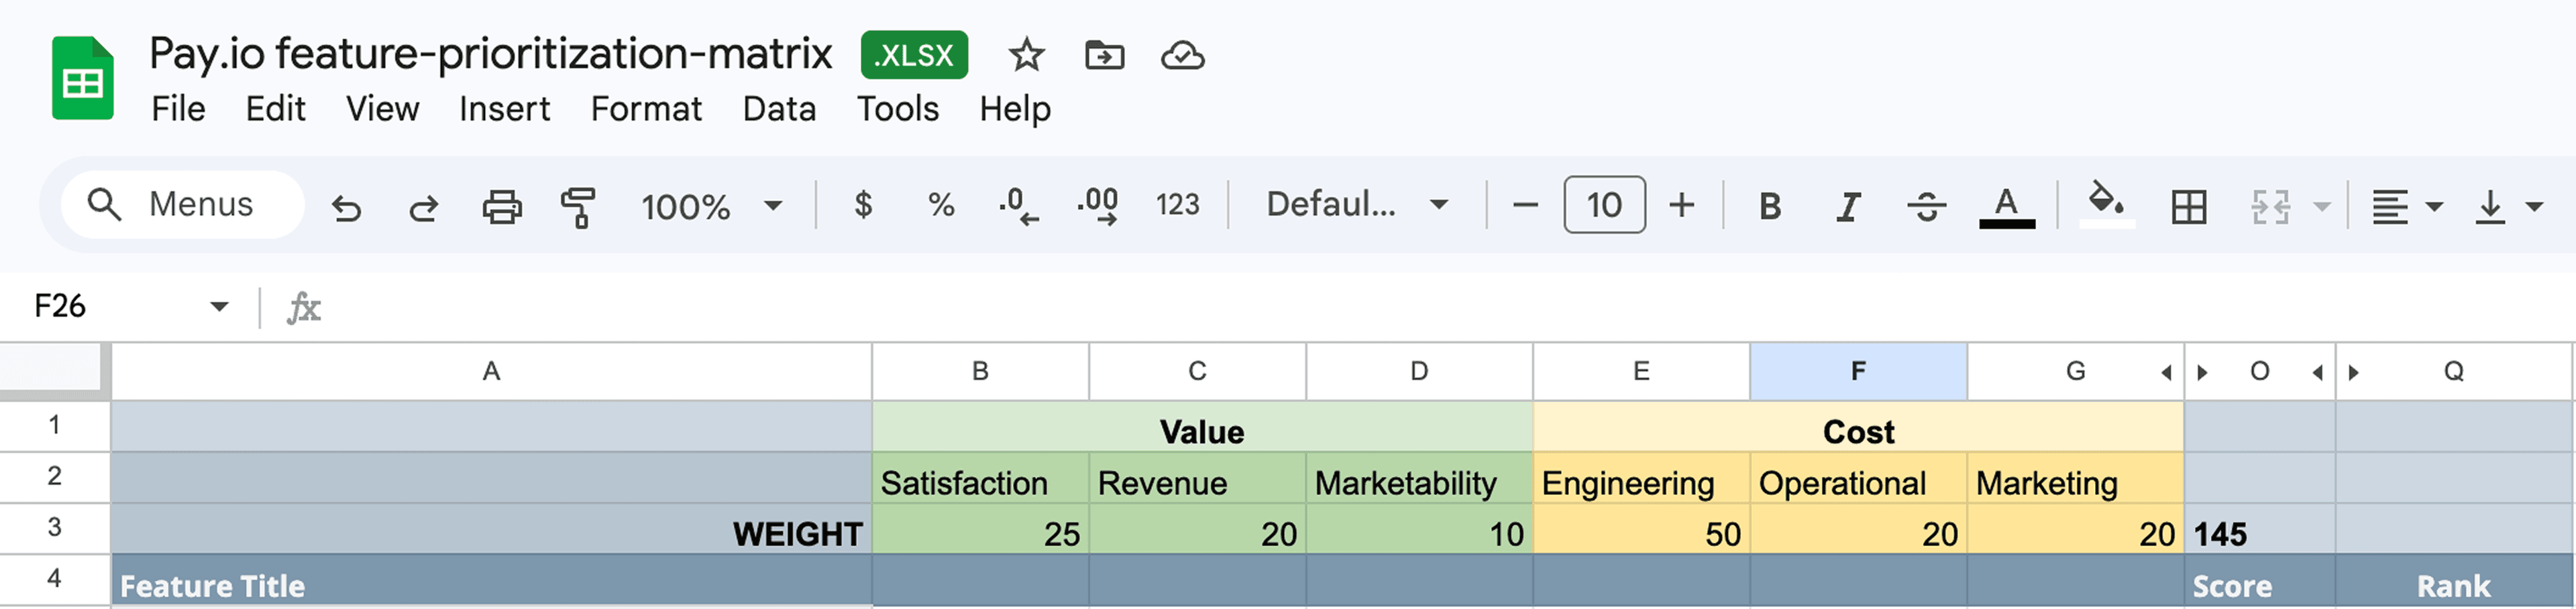Open the Menus search box
The height and width of the screenshot is (609, 2576).
180,204
